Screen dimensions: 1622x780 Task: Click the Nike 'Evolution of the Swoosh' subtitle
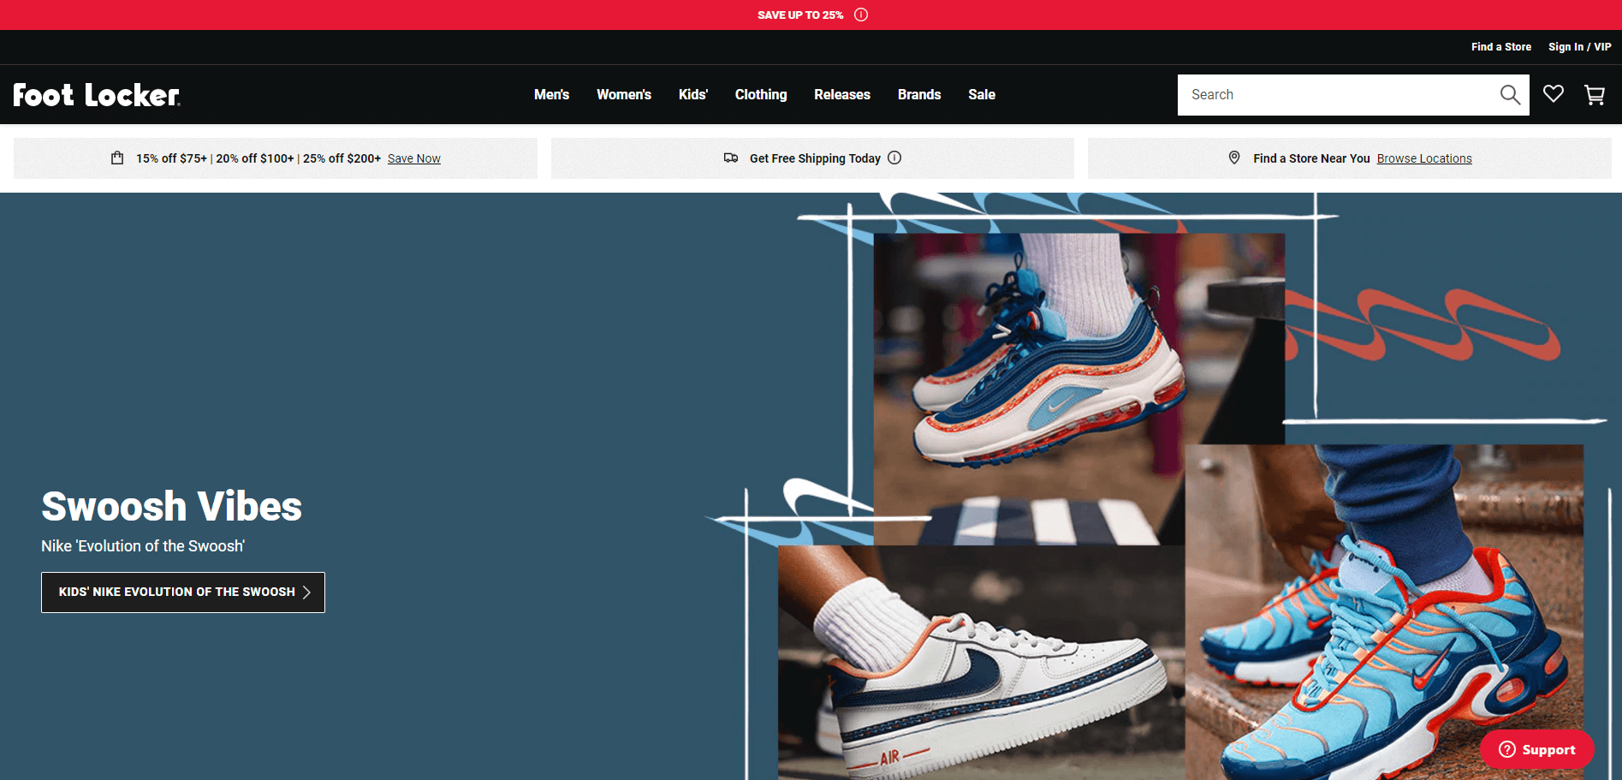click(143, 546)
